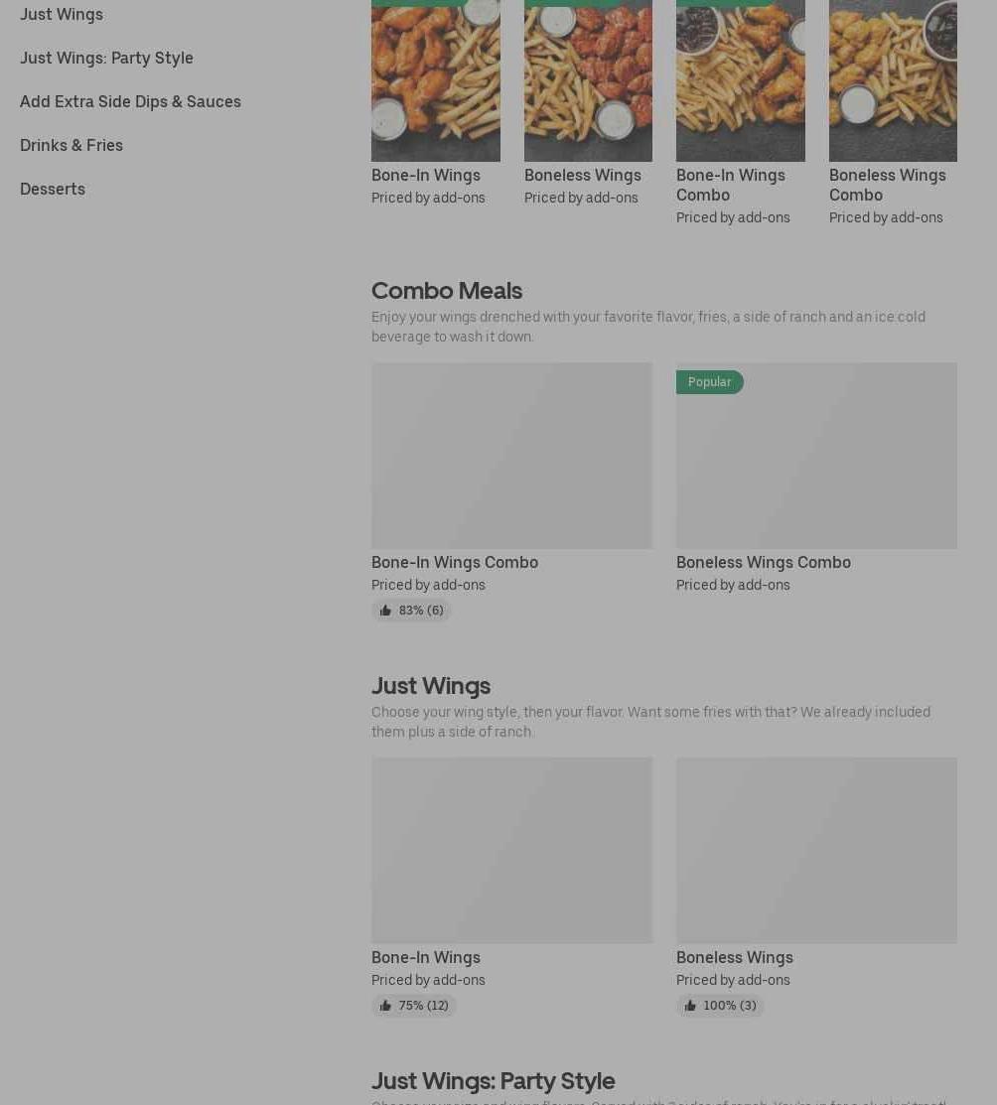Open Boneless Wings Combo image under Combo Meals
This screenshot has height=1105, width=997.
click(816, 456)
